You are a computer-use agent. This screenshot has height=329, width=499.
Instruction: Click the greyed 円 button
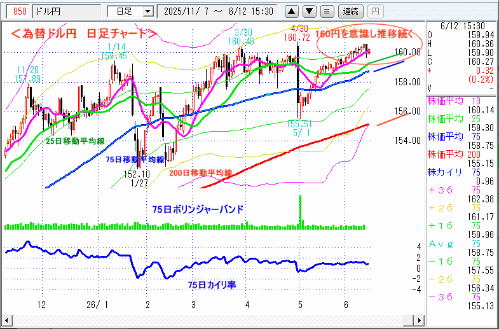376,12
